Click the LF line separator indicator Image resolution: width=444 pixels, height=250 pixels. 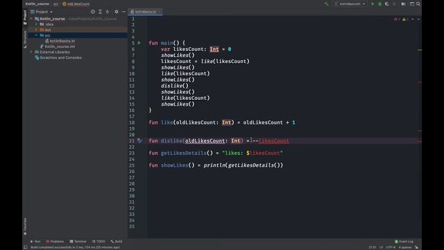(x=381, y=247)
